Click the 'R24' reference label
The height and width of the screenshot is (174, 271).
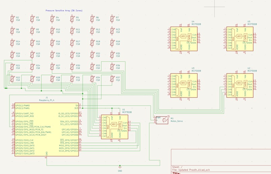coord(38,66)
